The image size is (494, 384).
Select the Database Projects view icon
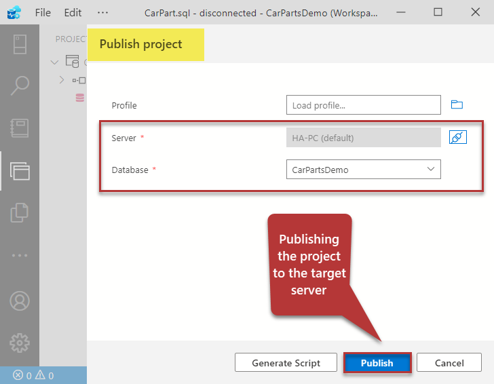pos(20,170)
